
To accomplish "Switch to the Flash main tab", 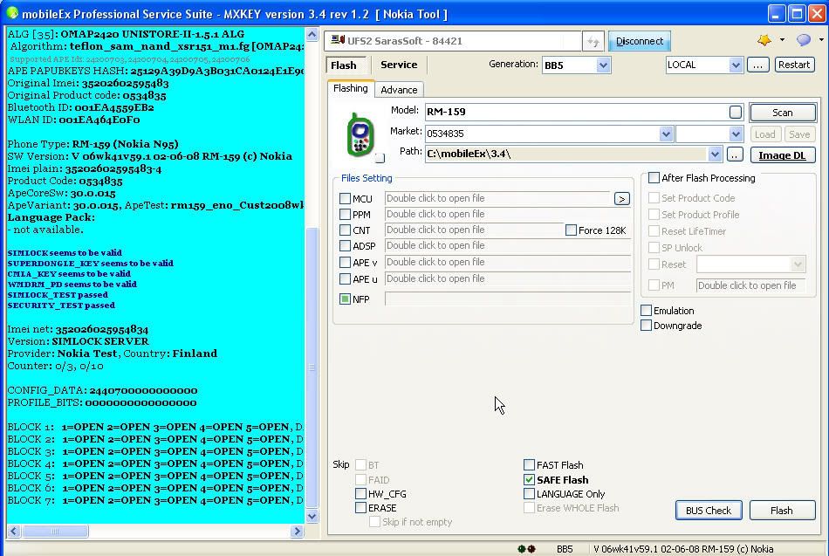I will (x=344, y=65).
